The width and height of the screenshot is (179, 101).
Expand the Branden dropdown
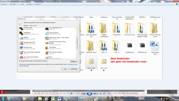[x=30, y=4]
